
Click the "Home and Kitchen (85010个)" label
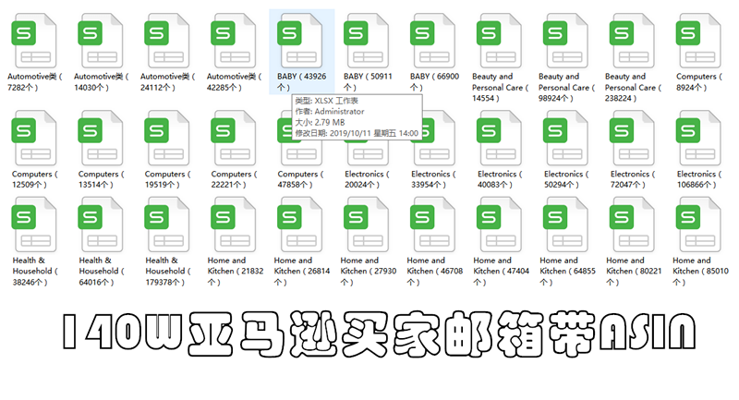coord(700,272)
